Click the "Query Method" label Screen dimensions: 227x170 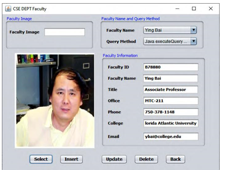121,41
